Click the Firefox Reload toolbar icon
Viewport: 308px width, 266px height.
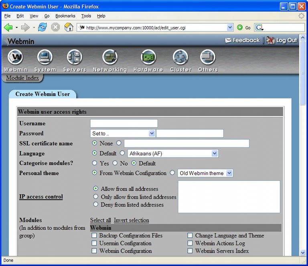tap(43, 27)
